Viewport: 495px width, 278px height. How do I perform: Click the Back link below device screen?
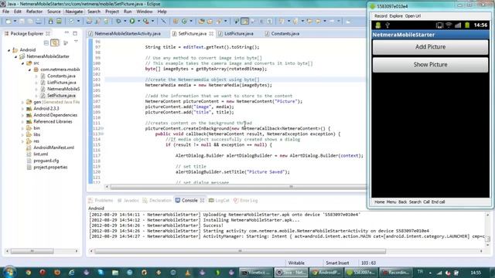point(402,202)
